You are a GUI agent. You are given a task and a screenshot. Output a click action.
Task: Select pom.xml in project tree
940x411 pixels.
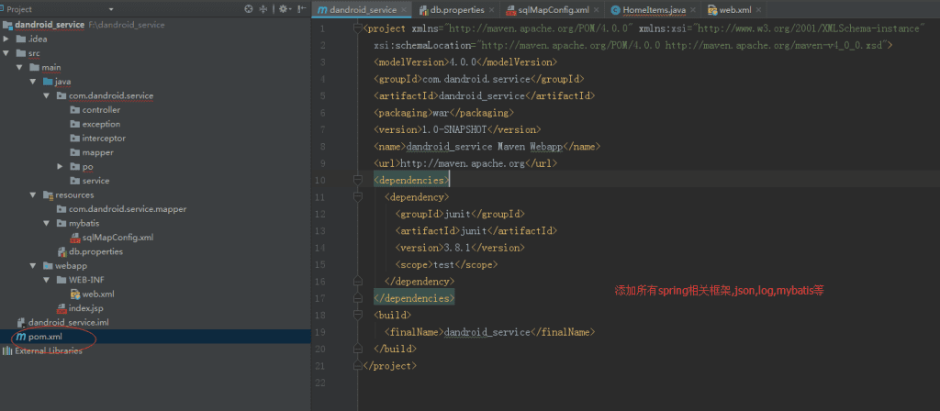[x=45, y=337]
